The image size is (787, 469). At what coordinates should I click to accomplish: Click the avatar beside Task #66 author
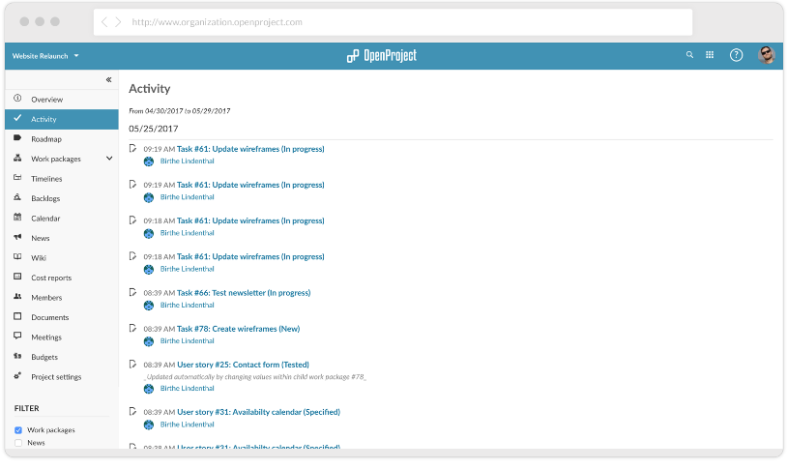(x=149, y=306)
